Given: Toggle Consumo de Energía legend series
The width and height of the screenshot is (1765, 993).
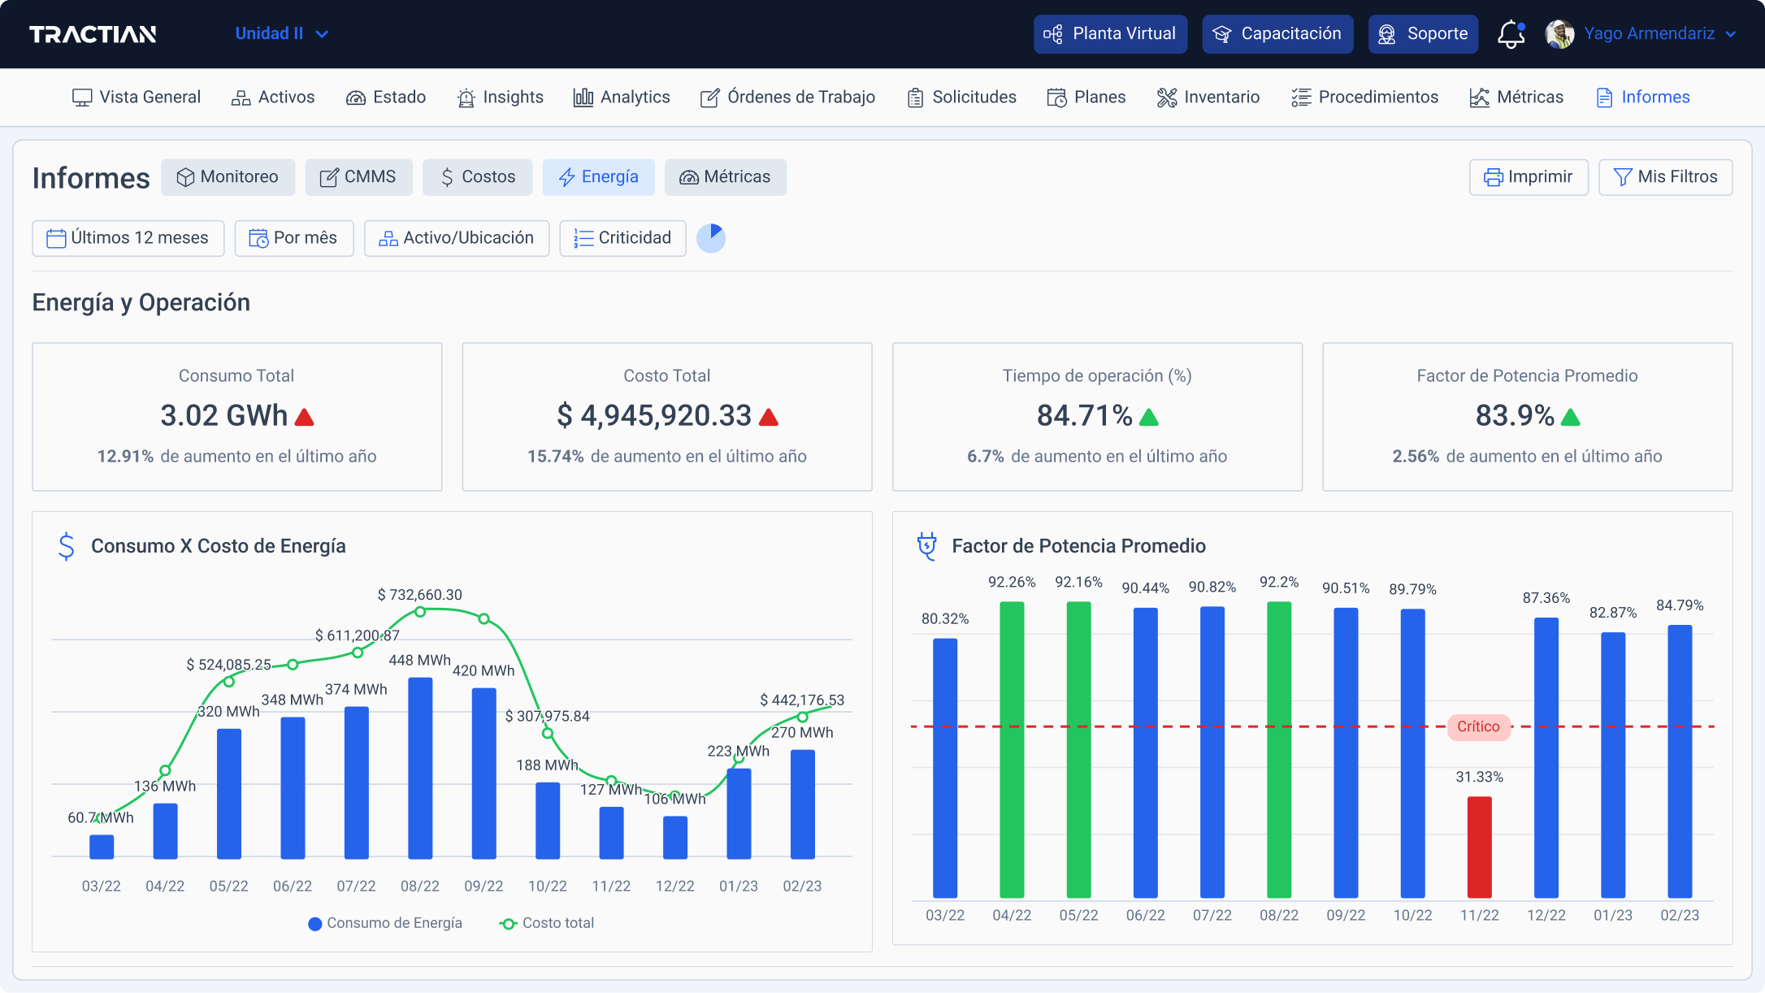Looking at the screenshot, I should point(385,923).
